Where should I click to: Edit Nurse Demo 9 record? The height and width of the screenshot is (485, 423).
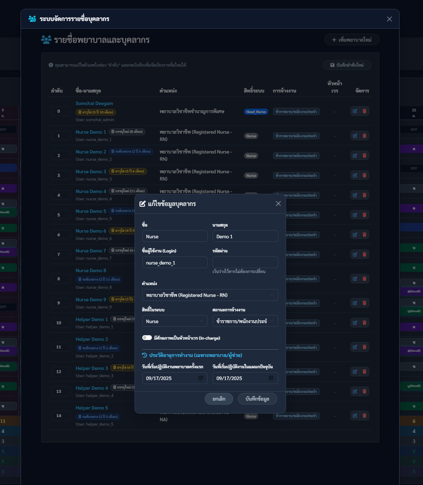click(x=355, y=303)
